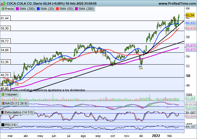
Task: Click the 62,849 stochastic signal value tag
Action: coord(191,116)
